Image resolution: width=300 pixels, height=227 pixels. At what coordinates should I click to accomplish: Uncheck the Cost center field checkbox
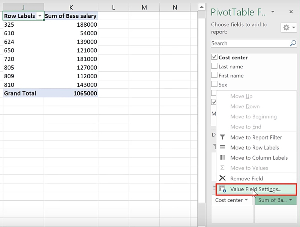[x=214, y=57]
